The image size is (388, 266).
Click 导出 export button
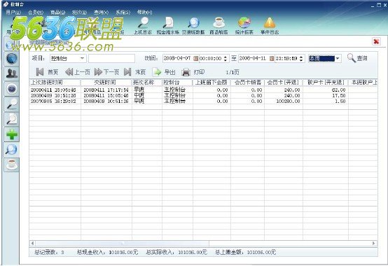[x=164, y=72]
